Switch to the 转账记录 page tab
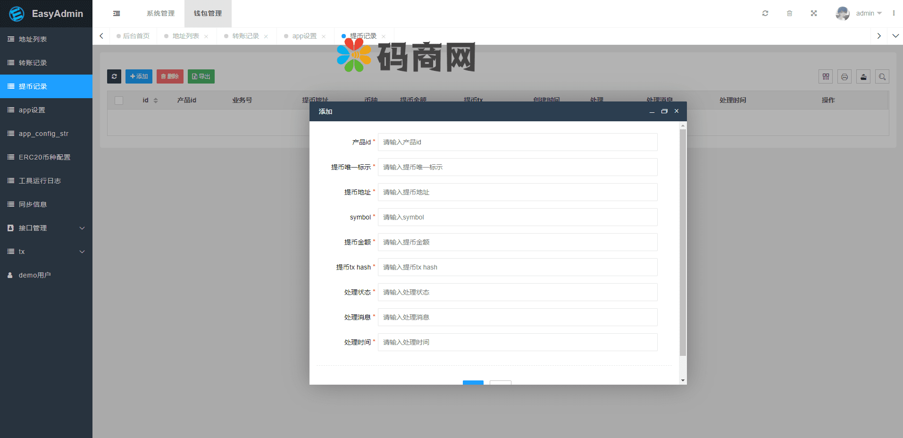 click(245, 36)
